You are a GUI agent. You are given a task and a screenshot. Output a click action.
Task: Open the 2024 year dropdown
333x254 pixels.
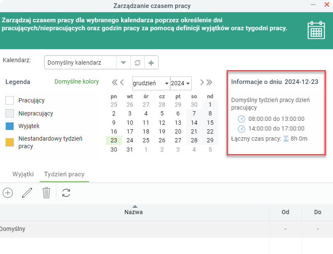coord(181,83)
